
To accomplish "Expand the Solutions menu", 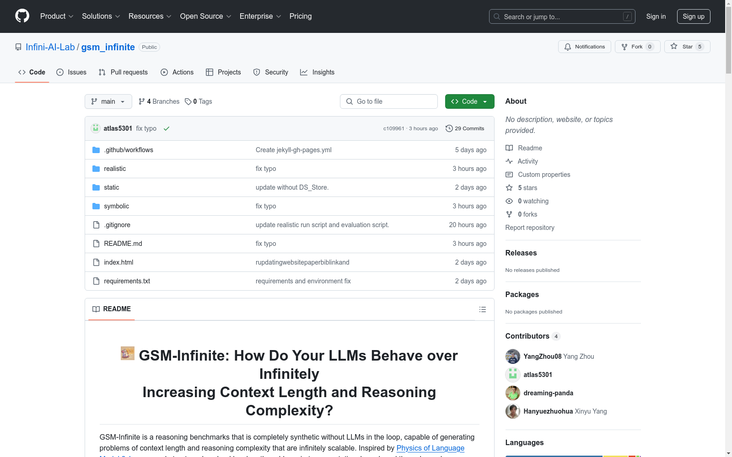I will 101,16.
